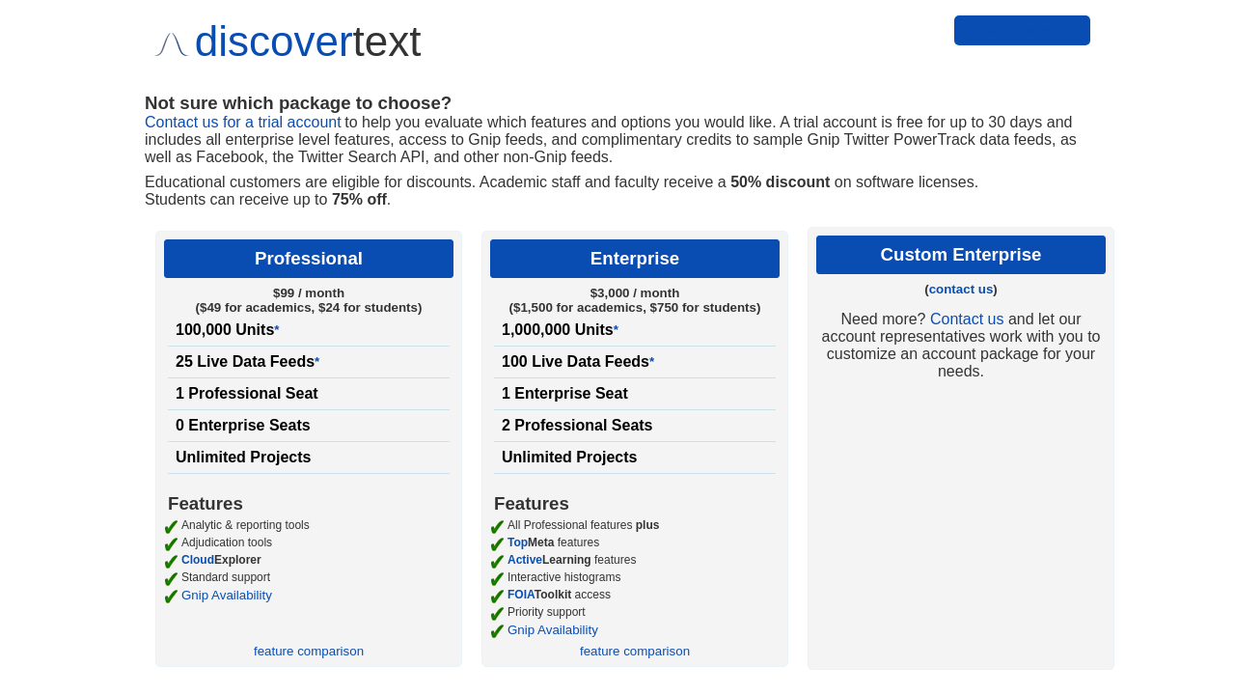The width and height of the screenshot is (1235, 695).
Task: Open Gnip Availability link under Professional
Action: coord(227,596)
